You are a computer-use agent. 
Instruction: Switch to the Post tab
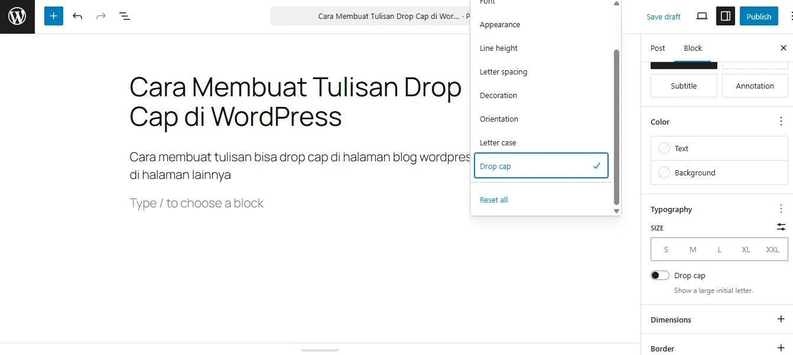(x=658, y=48)
